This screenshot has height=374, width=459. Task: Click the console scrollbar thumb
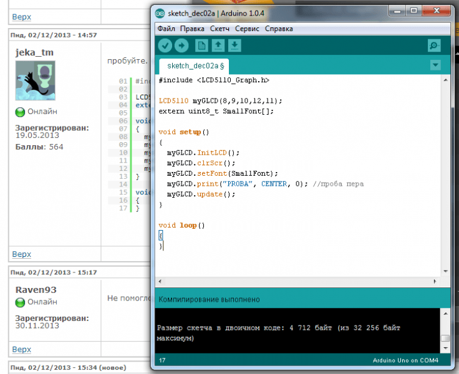[445, 338]
